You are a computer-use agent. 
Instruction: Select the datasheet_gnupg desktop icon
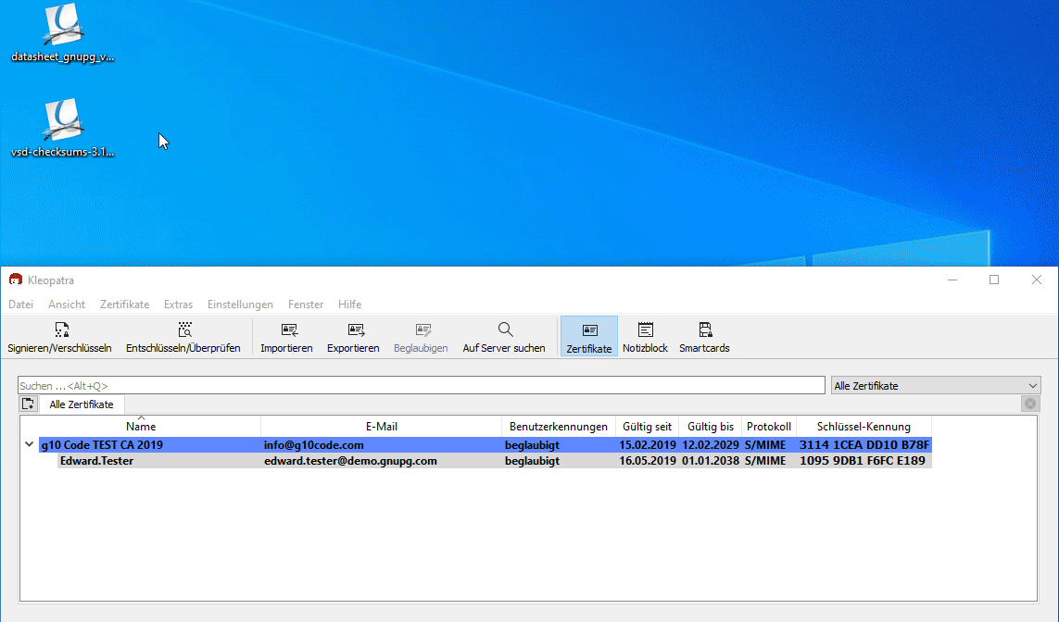coord(63,33)
